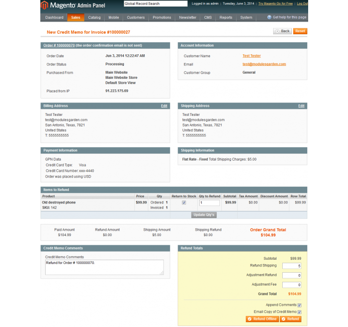Click the Credit Memo Comments textarea

[104, 267]
